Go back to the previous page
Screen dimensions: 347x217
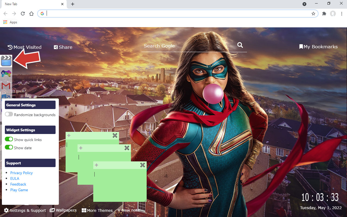click(x=5, y=14)
